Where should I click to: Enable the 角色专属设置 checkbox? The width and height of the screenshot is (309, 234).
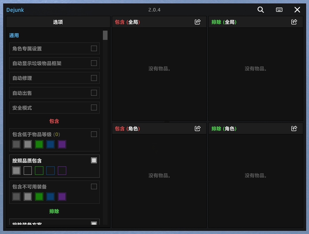(x=94, y=48)
